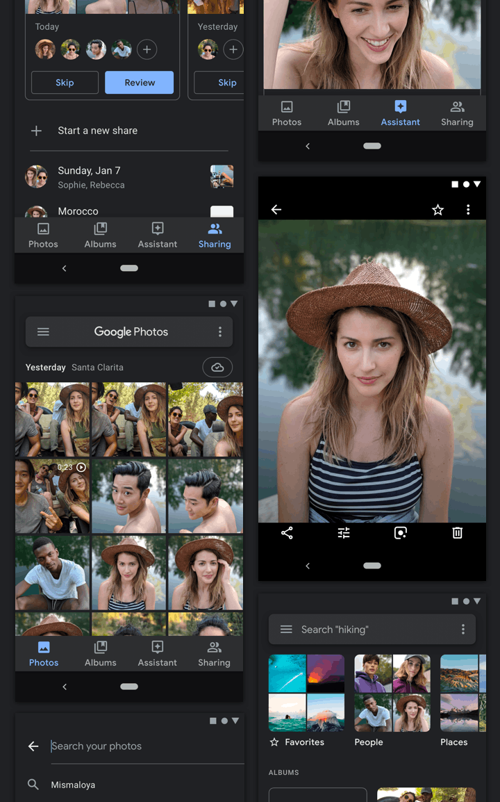Switch to Assistant tab in Sharing screen
This screenshot has height=802, width=500.
click(158, 236)
